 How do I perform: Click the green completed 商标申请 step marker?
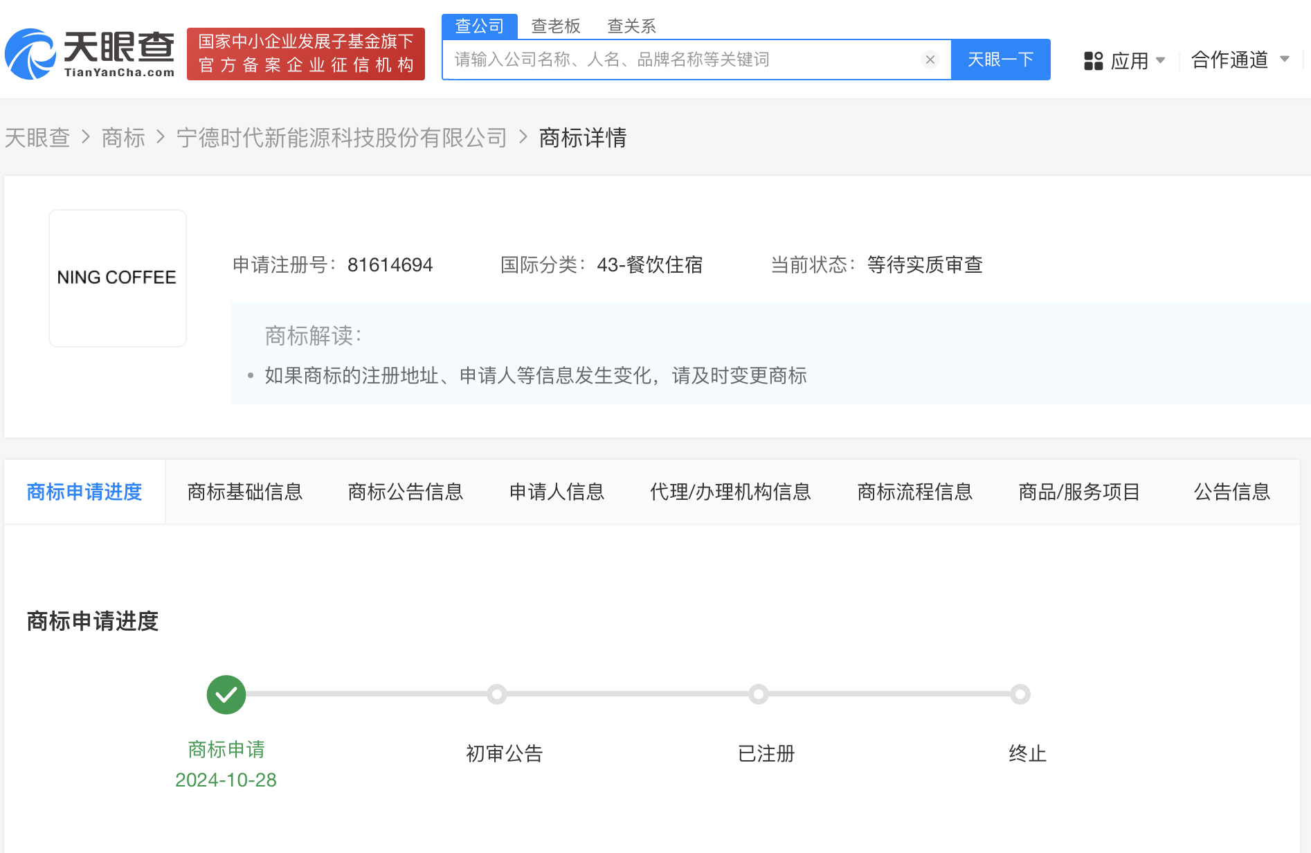[x=226, y=694]
